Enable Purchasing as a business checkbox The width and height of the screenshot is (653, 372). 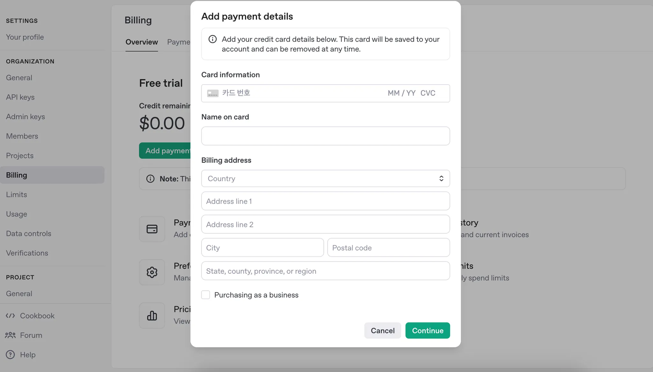[x=206, y=295]
